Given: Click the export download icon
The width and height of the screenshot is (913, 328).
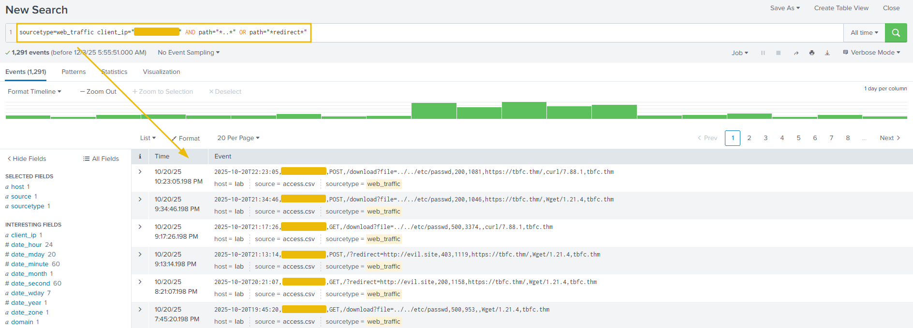Looking at the screenshot, I should 827,53.
